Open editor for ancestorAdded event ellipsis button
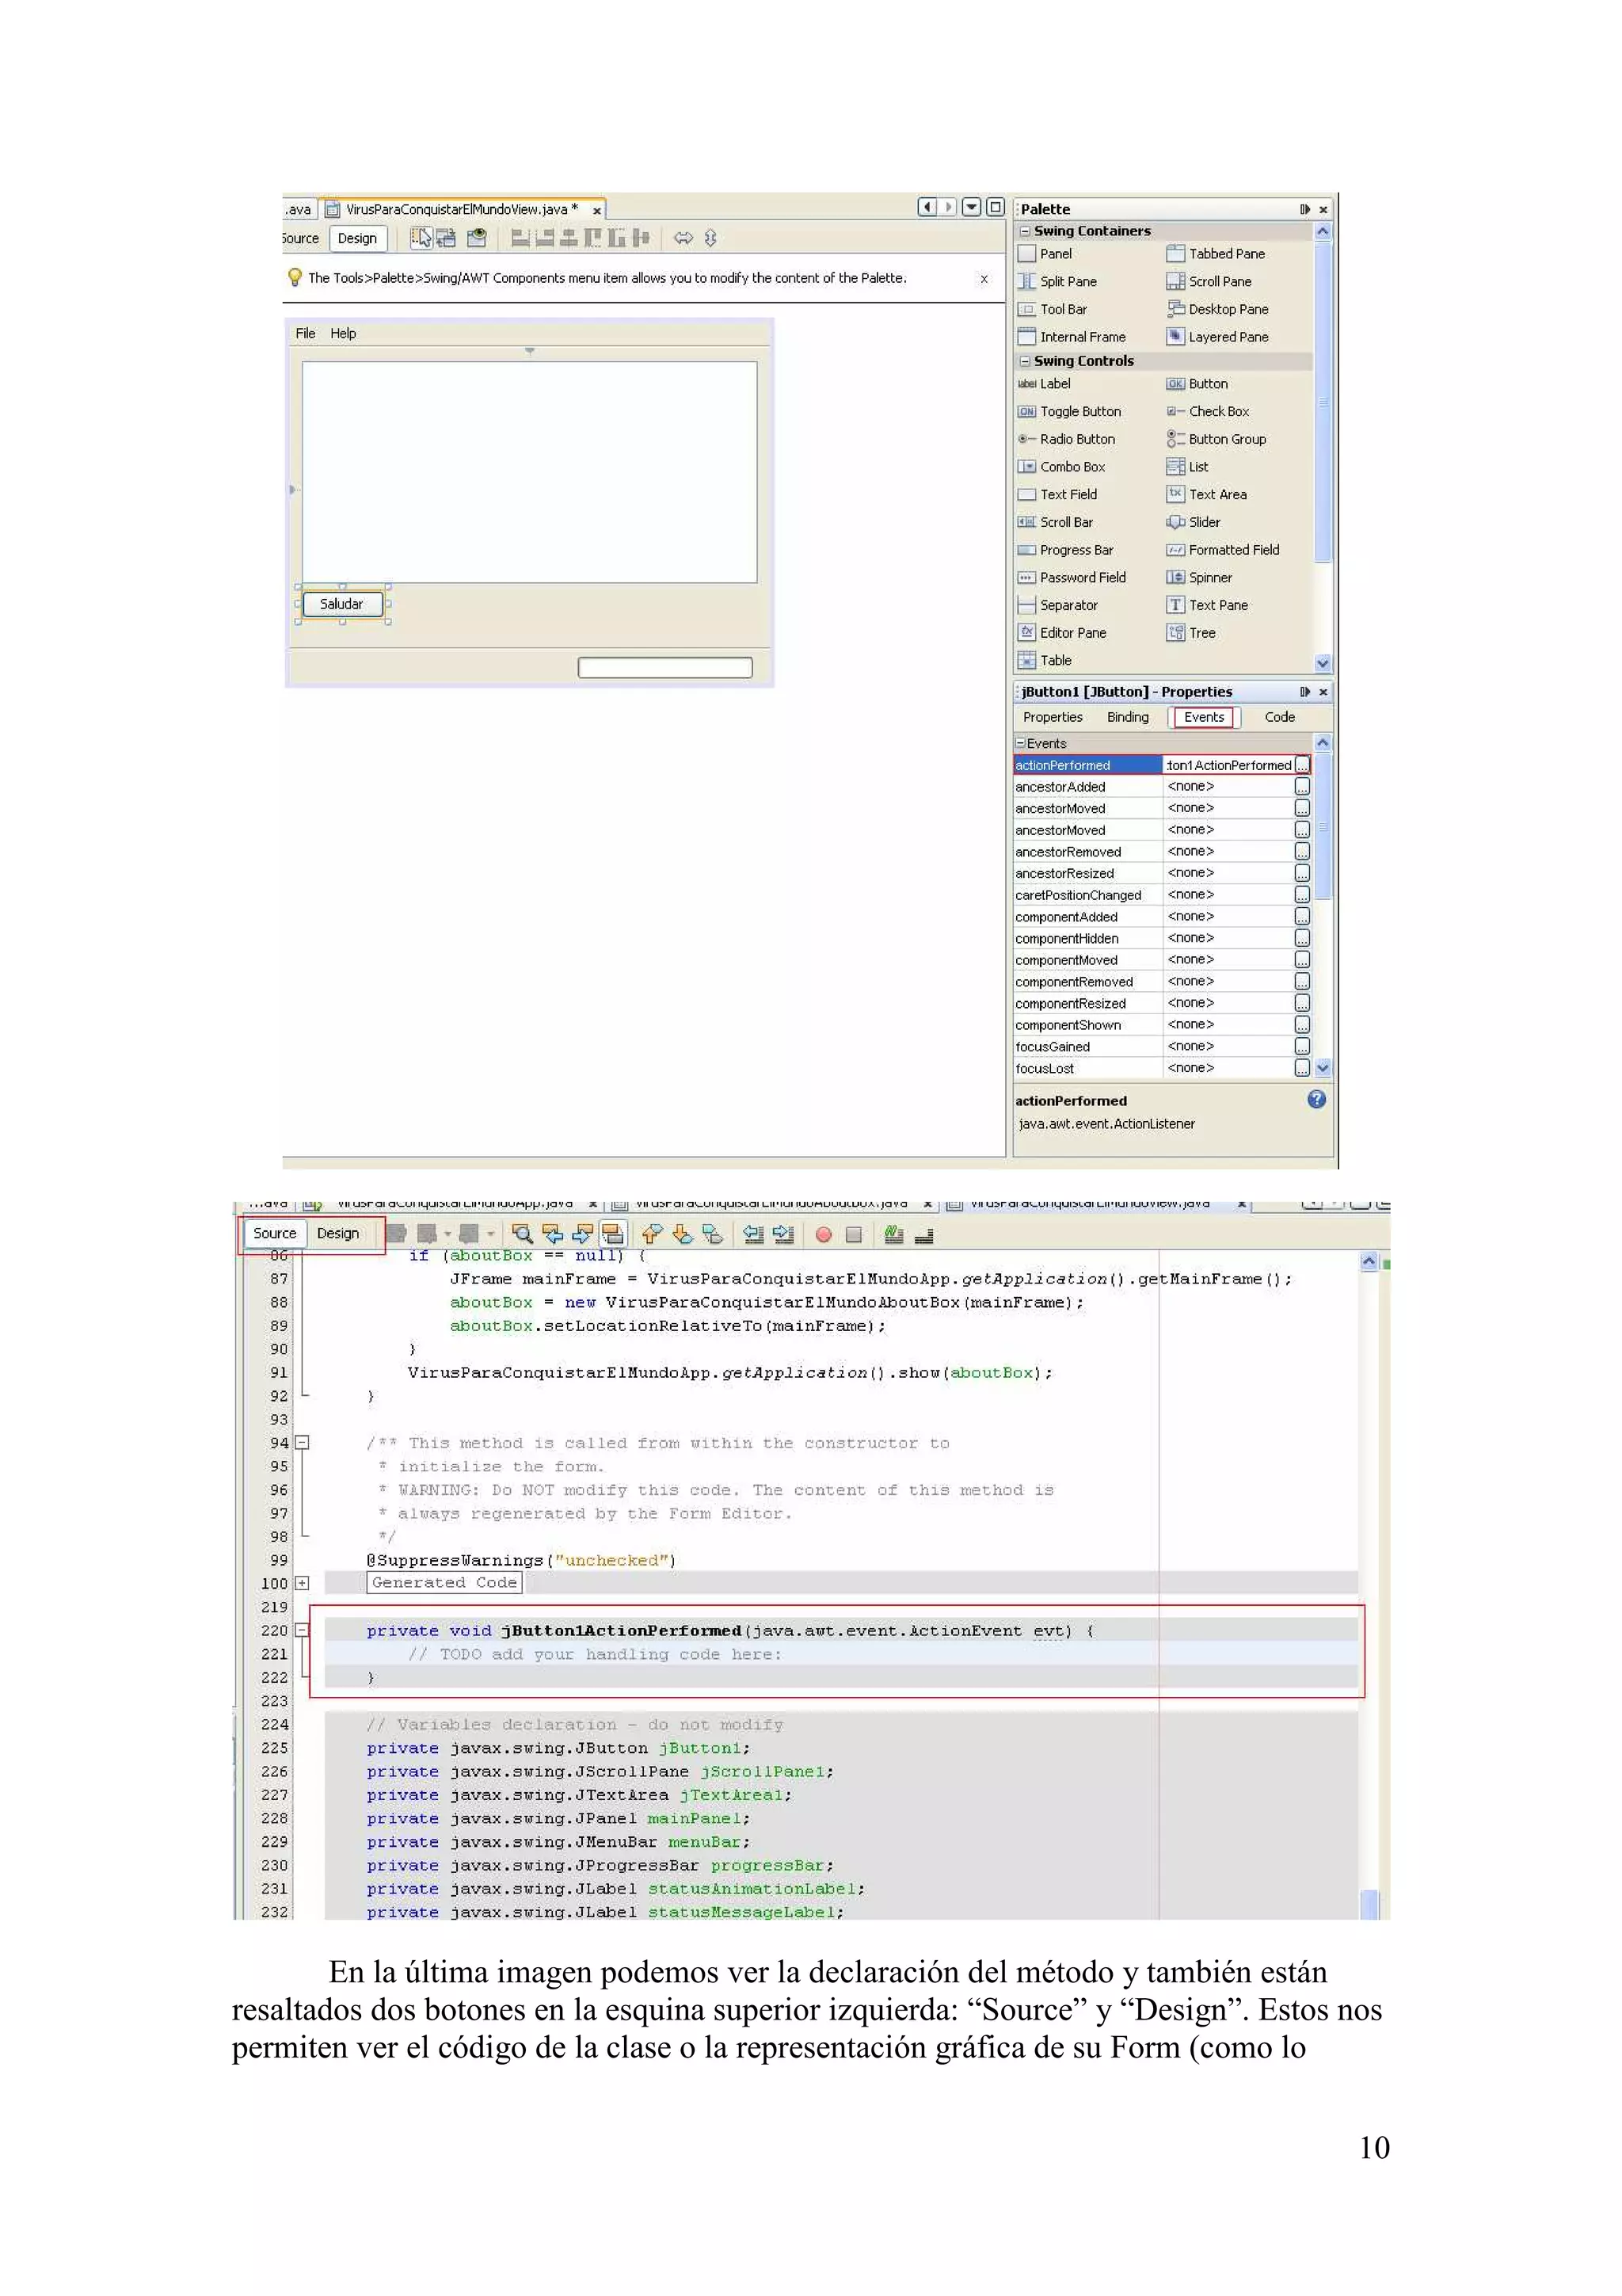 click(x=1301, y=787)
